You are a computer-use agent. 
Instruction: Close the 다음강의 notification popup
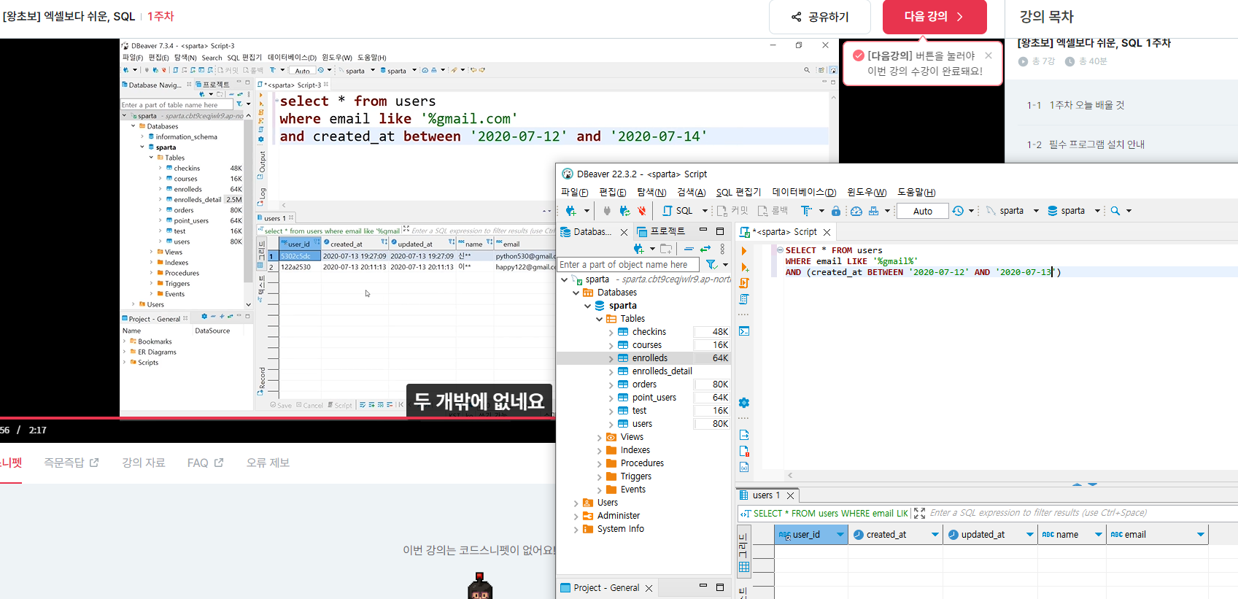click(x=989, y=55)
